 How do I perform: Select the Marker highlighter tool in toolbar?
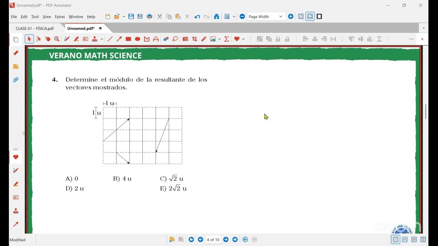[x=76, y=39]
